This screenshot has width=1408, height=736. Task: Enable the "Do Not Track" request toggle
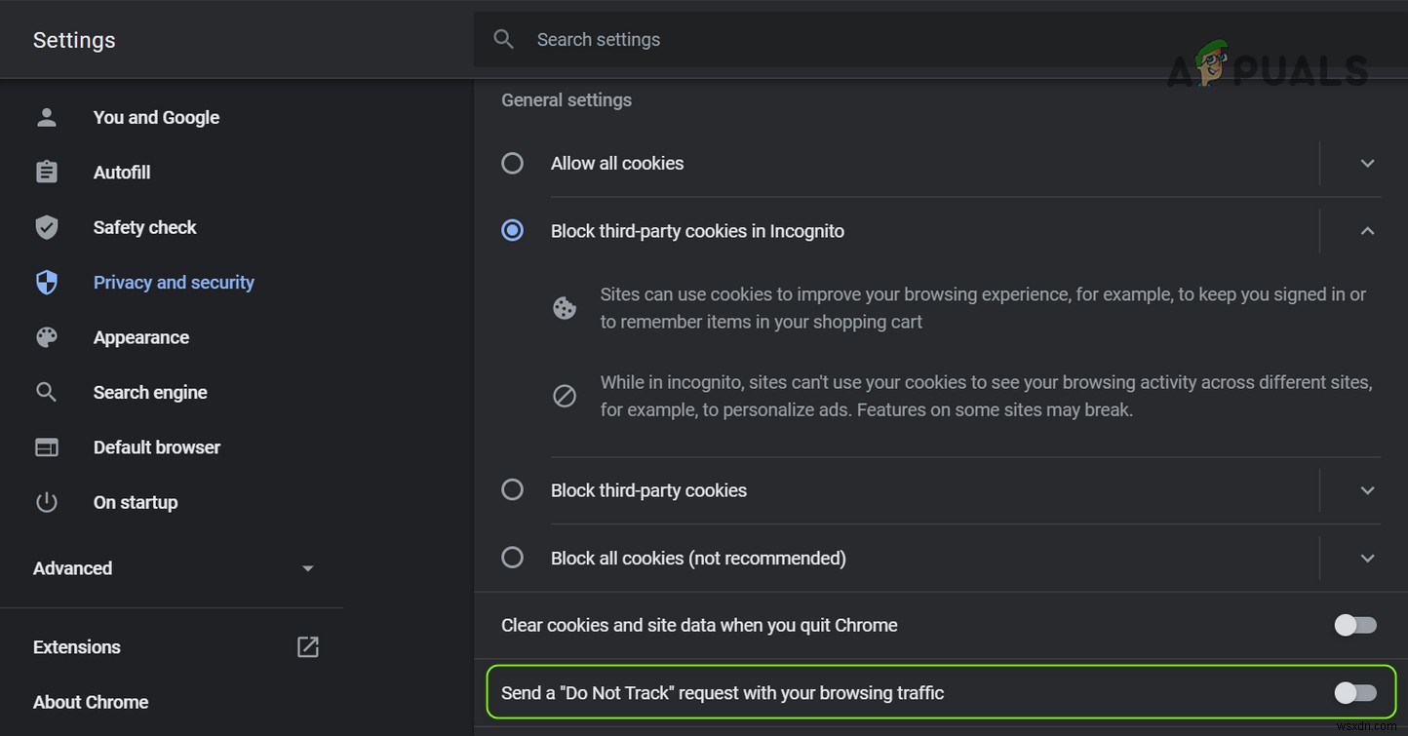tap(1355, 693)
